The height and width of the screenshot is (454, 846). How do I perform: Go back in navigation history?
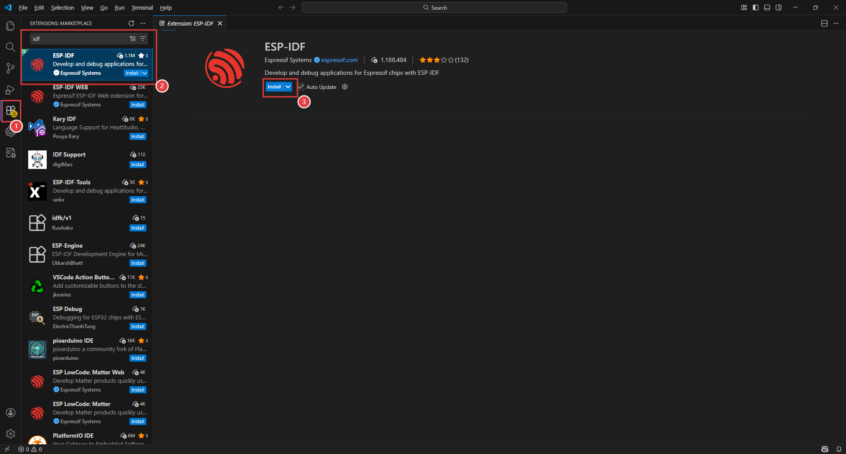[x=281, y=7]
